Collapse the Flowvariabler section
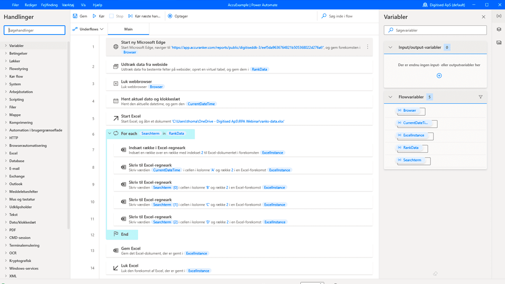Screen dimensions: 505x284 pos(391,96)
